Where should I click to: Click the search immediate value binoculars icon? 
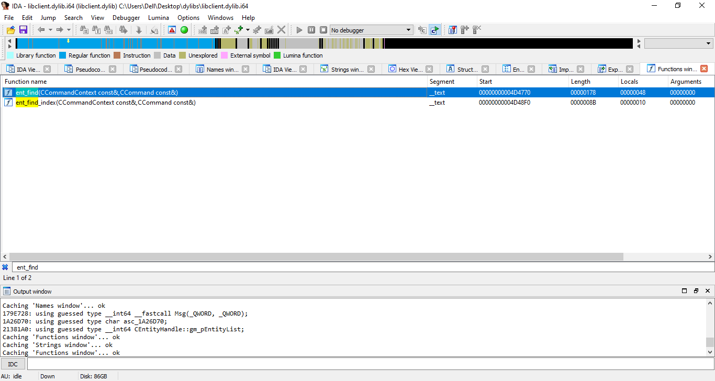[x=108, y=30]
